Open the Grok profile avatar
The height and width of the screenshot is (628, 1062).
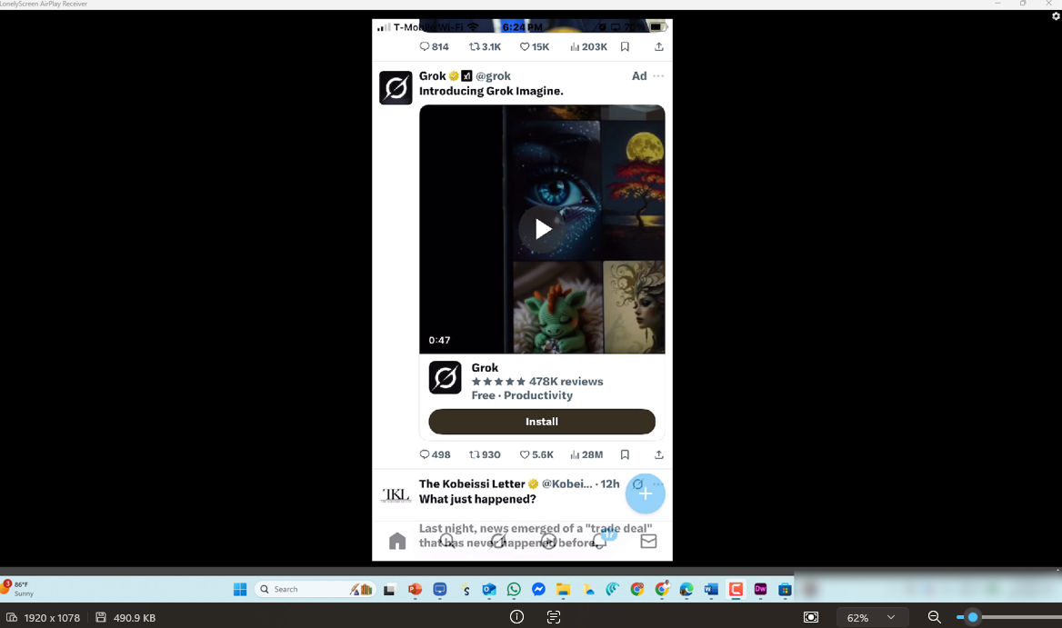click(x=396, y=88)
